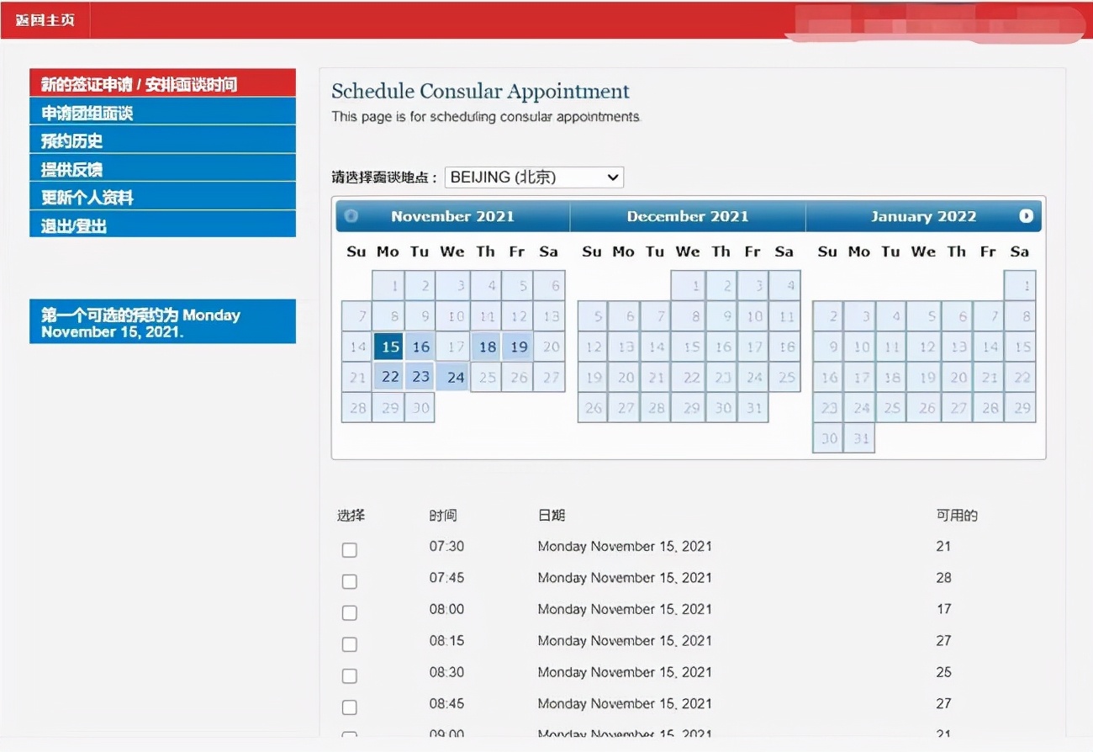Open 更新个人资料 in sidebar

click(x=162, y=197)
